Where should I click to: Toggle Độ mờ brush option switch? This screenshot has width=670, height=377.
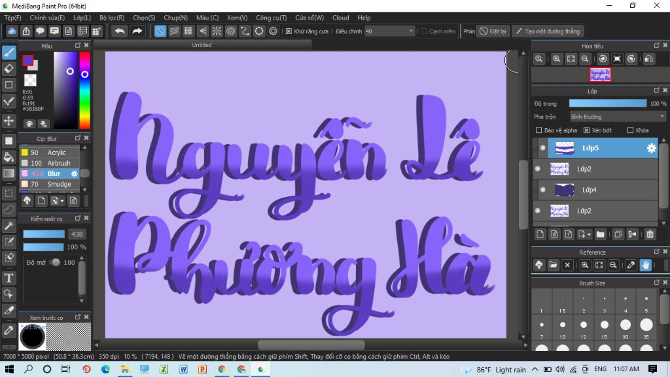click(x=55, y=262)
